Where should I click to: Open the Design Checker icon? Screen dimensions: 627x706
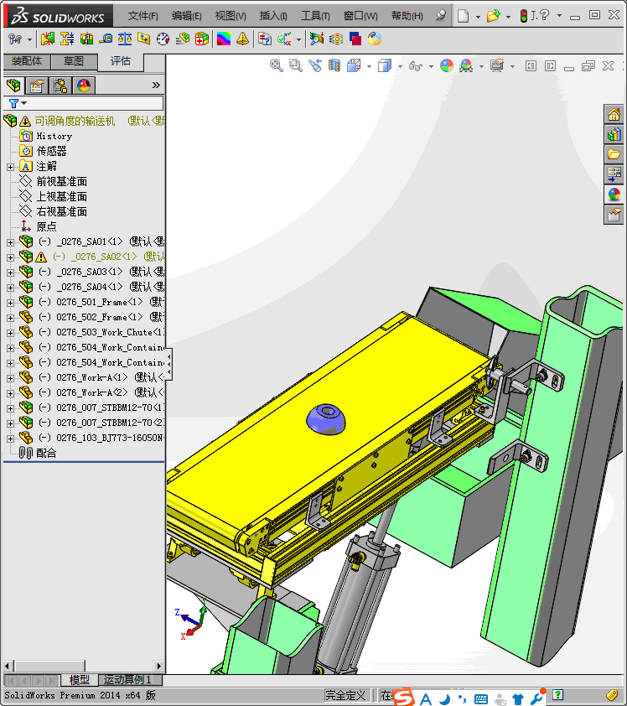pos(284,39)
